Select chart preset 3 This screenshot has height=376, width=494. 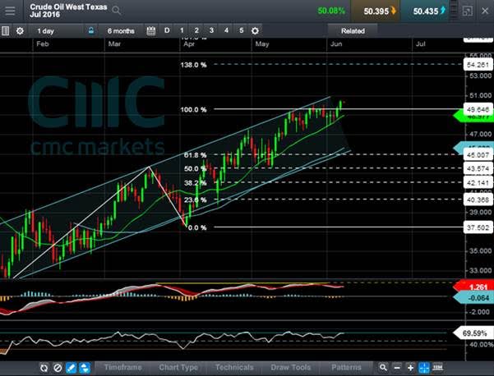(211, 30)
